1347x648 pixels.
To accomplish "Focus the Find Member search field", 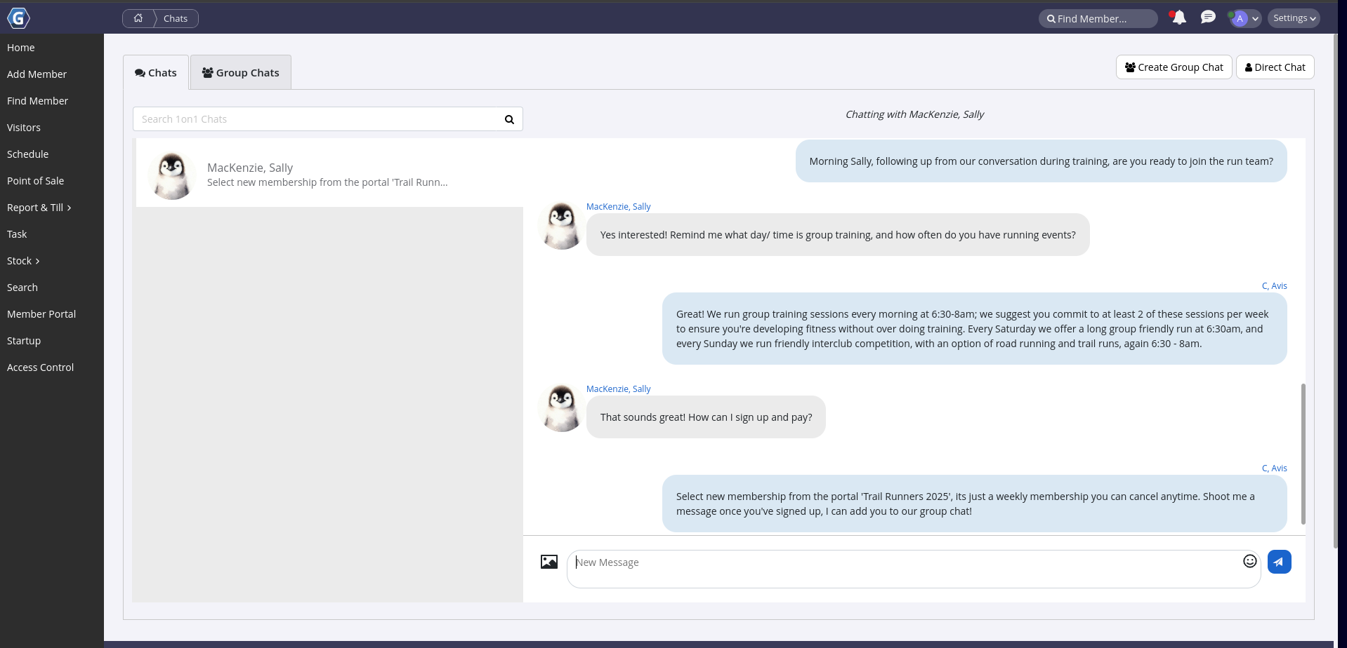I will click(1098, 19).
